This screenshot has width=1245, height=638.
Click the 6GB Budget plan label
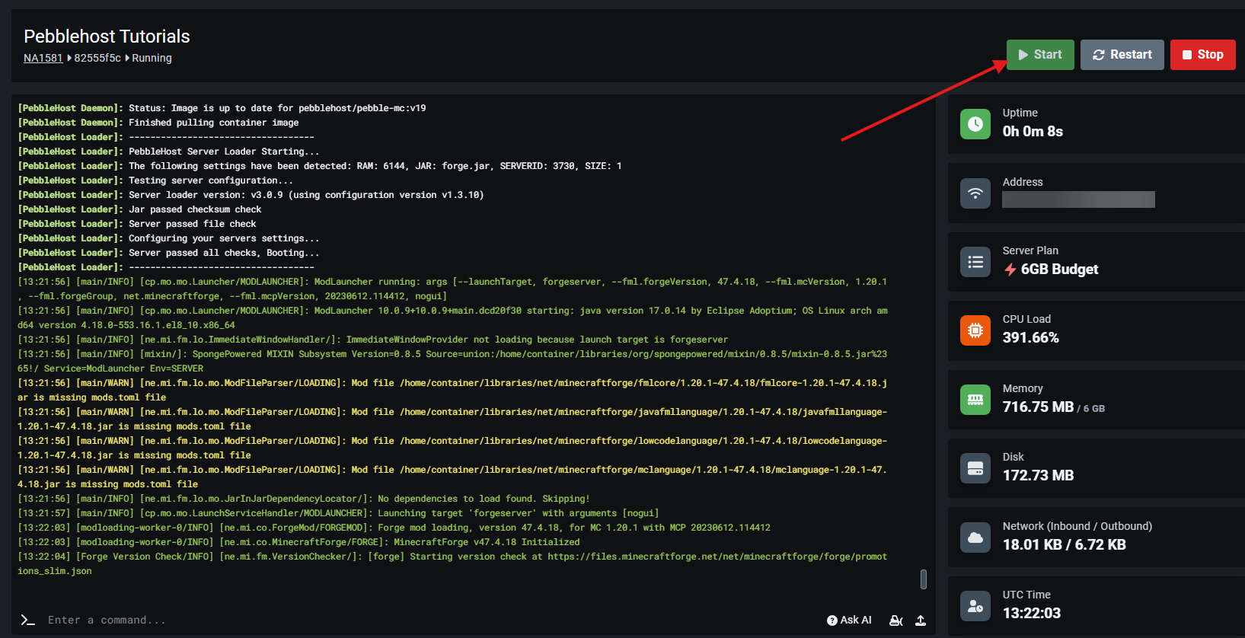[1058, 270]
